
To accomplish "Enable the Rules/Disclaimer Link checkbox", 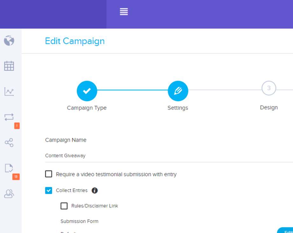I will coord(64,206).
